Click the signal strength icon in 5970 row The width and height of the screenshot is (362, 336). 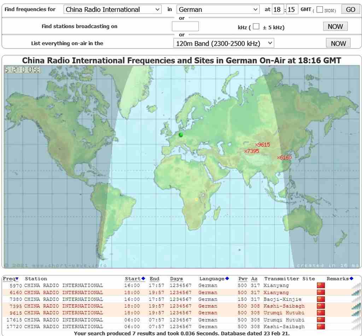pos(356,286)
